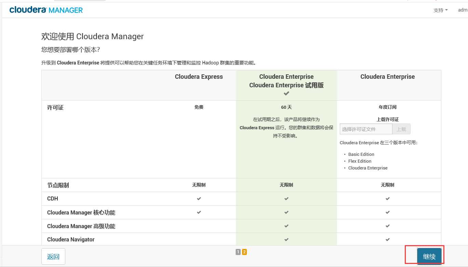Click the 您想要部署哪个版本? subheading
This screenshot has height=267, width=468.
coord(71,50)
